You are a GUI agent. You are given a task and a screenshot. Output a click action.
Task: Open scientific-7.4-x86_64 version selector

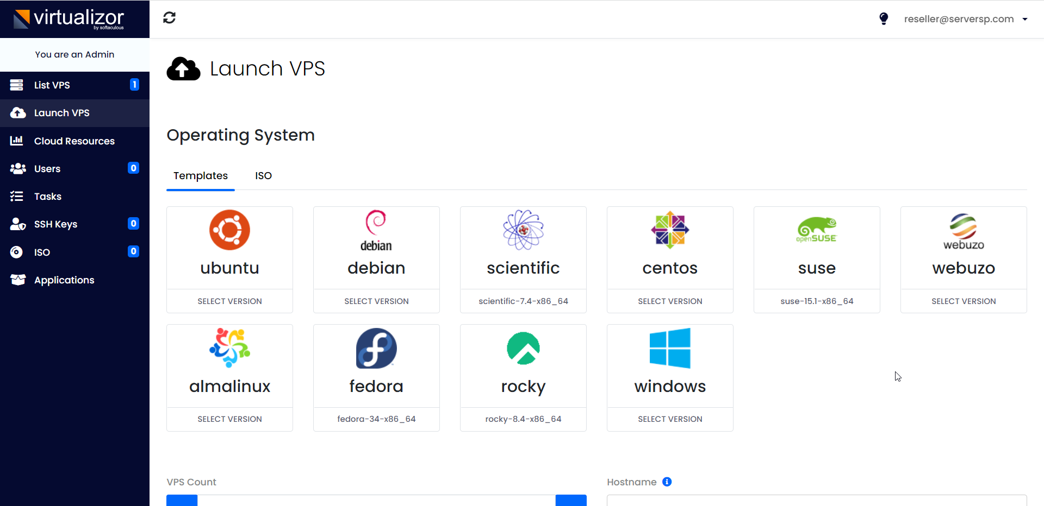523,301
